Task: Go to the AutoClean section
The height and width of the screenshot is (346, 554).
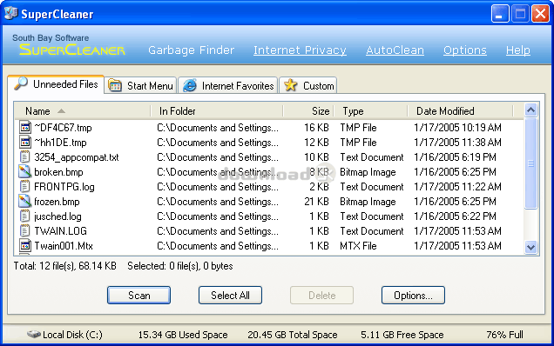Action: (395, 50)
